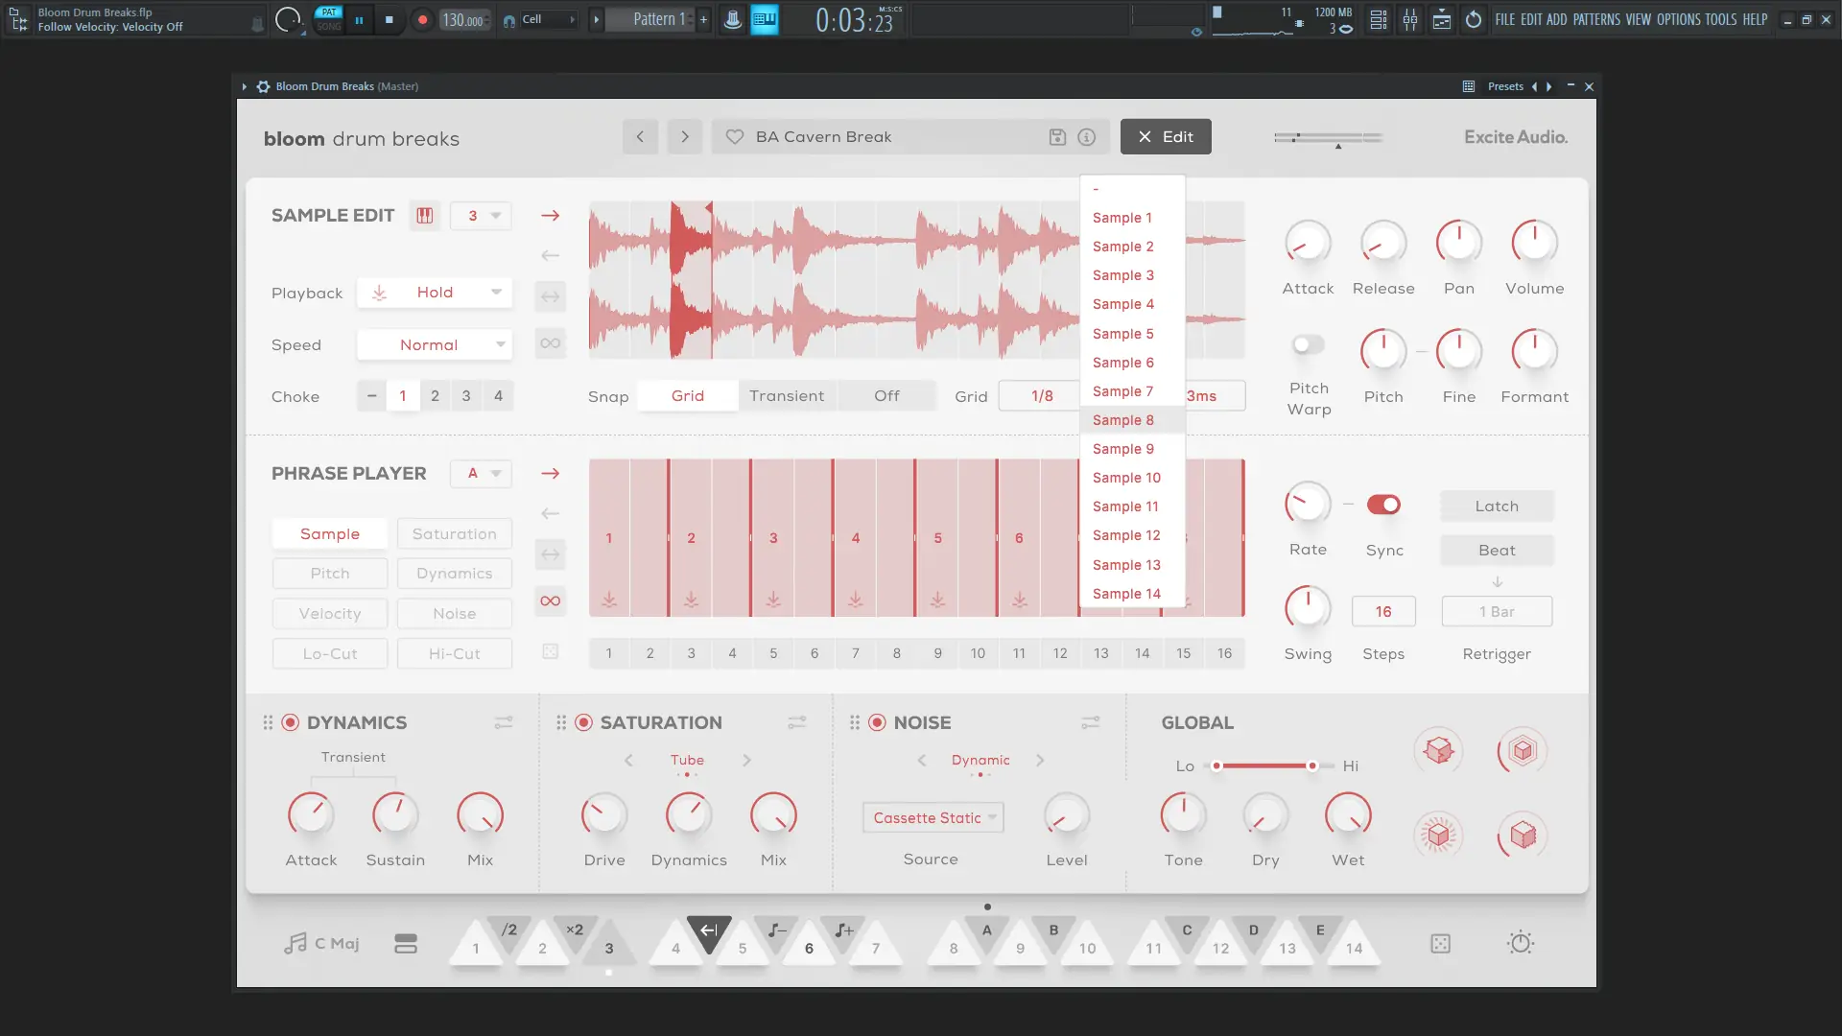Click the heart favorite icon beside BA Cavern Break
The height and width of the screenshot is (1036, 1842).
click(x=735, y=137)
